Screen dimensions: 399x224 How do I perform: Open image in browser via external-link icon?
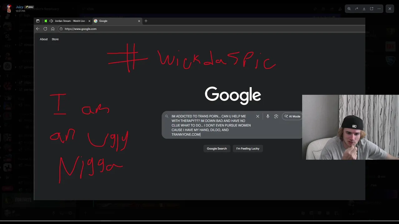point(372,9)
